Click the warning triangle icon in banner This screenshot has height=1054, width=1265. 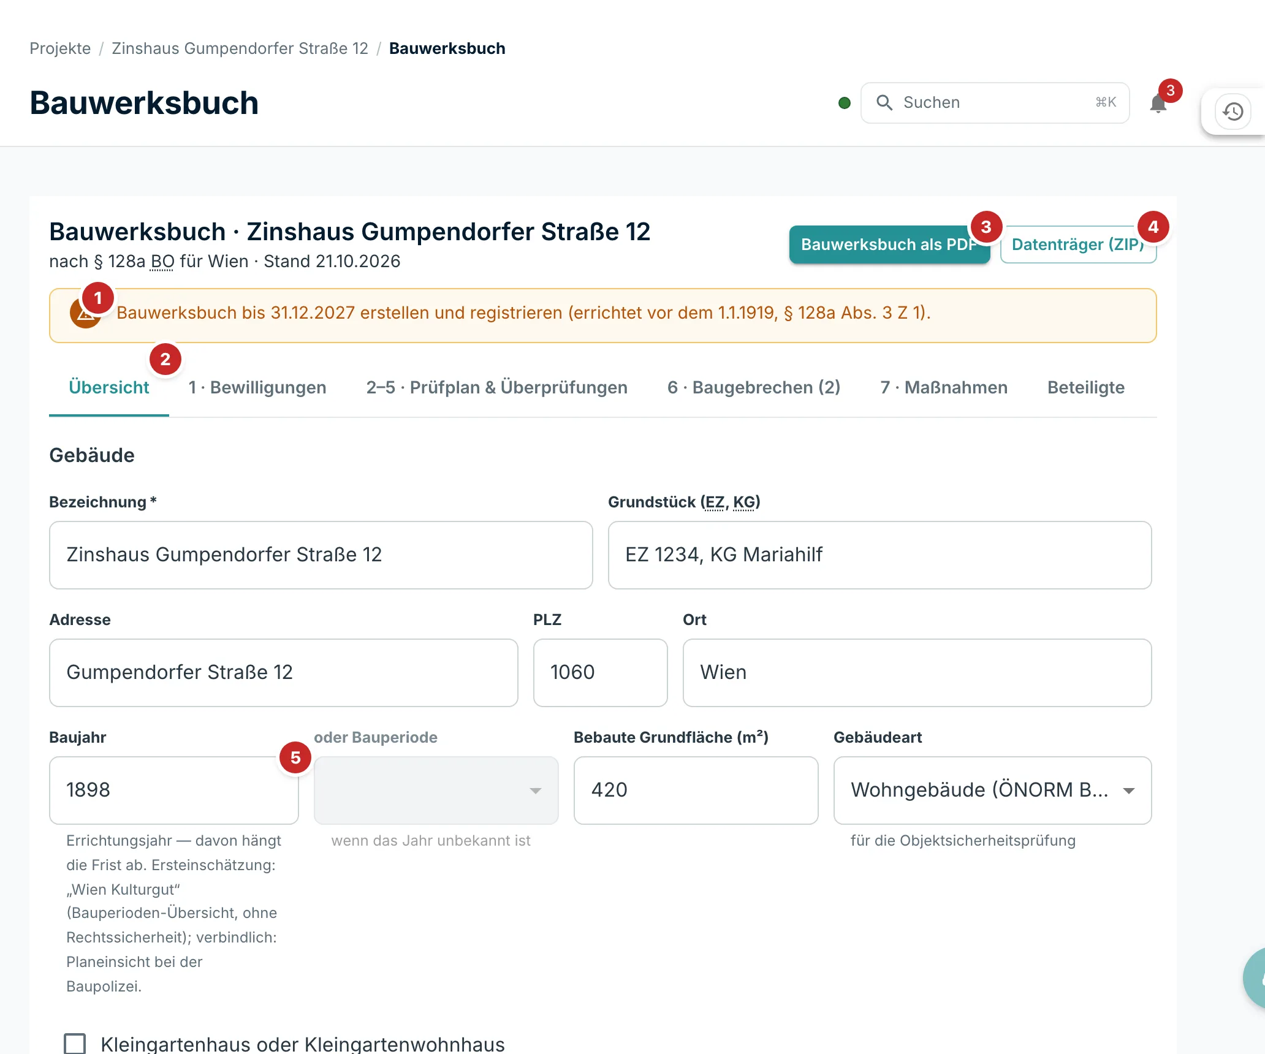[85, 313]
